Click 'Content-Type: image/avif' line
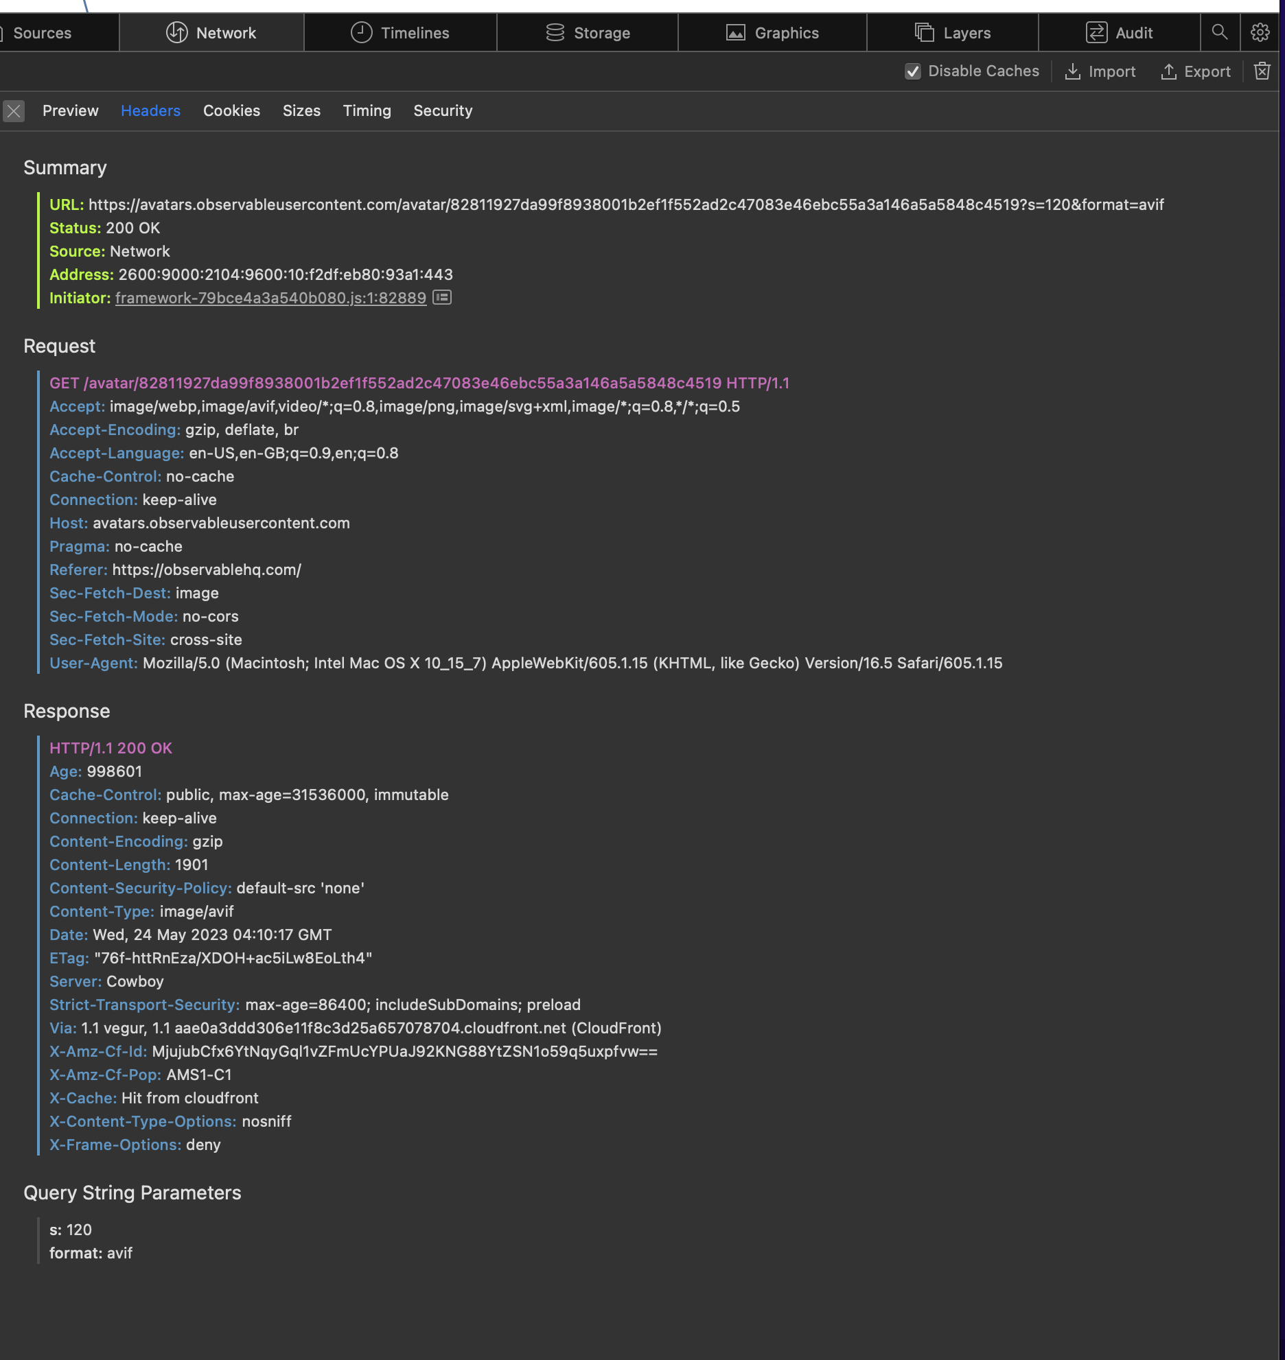The image size is (1285, 1360). click(141, 911)
